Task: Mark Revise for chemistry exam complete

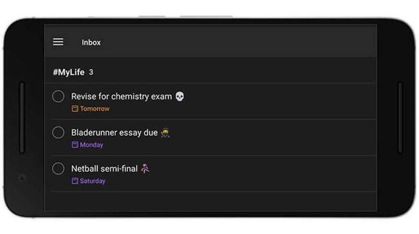Action: click(x=58, y=96)
